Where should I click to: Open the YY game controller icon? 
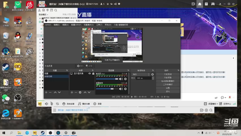213,4
